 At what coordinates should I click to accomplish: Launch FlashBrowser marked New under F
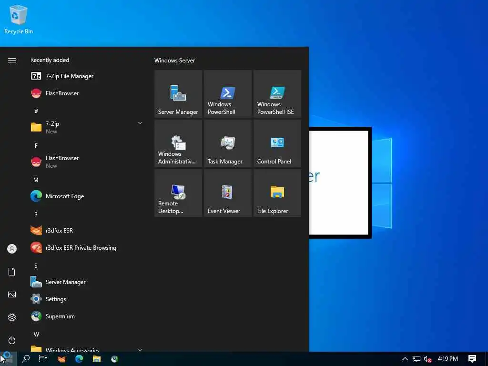(x=86, y=162)
